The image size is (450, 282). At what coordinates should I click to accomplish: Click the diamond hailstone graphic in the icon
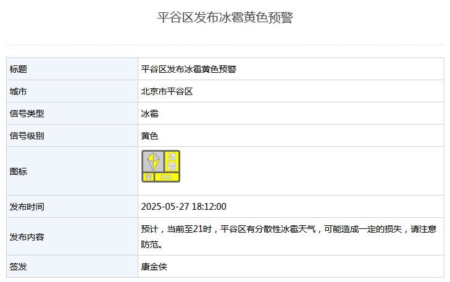153,162
